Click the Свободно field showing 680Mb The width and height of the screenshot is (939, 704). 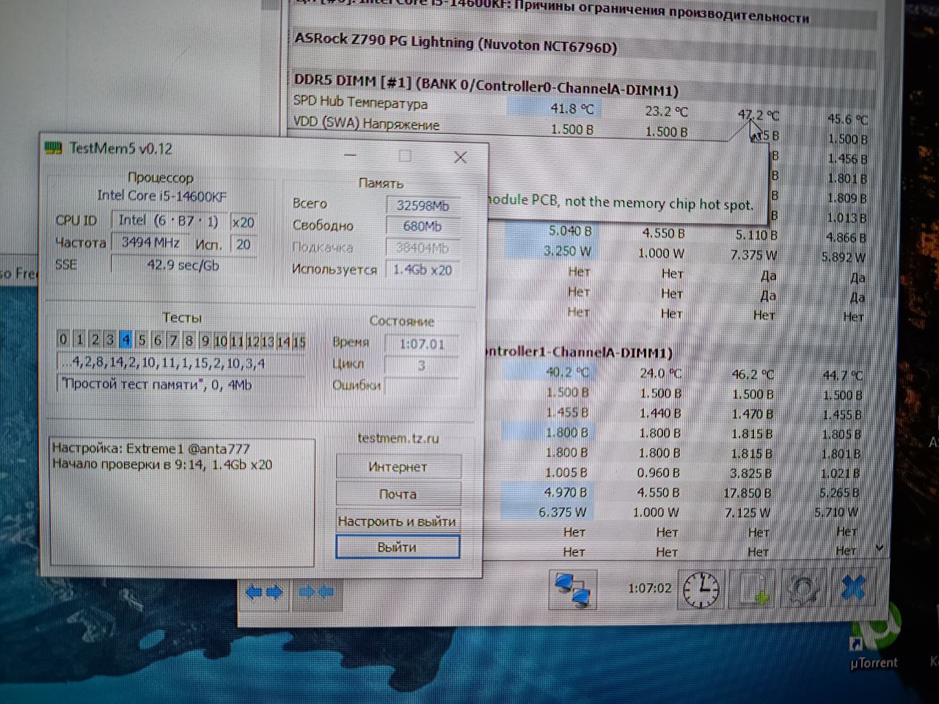click(423, 227)
